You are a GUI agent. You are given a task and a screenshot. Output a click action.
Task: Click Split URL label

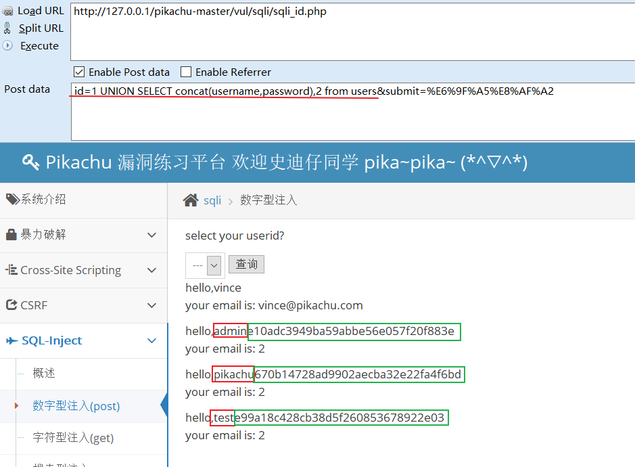click(x=41, y=28)
